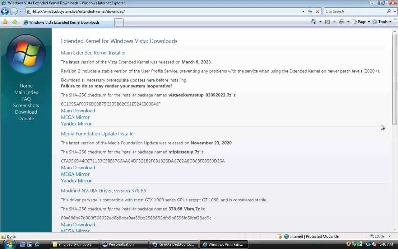The image size is (398, 249).
Task: Click the Print toolbar icon
Action: click(x=342, y=22)
